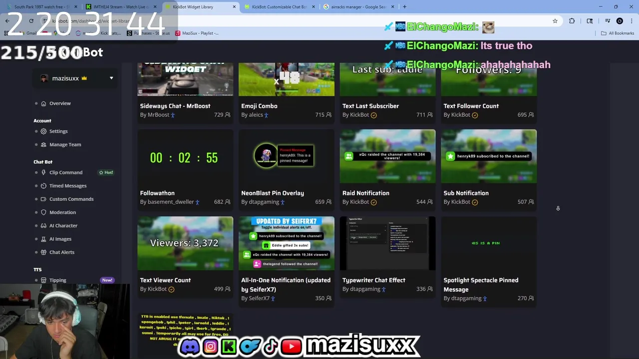639x359 pixels.
Task: Click the Settings gear icon
Action: (43, 131)
